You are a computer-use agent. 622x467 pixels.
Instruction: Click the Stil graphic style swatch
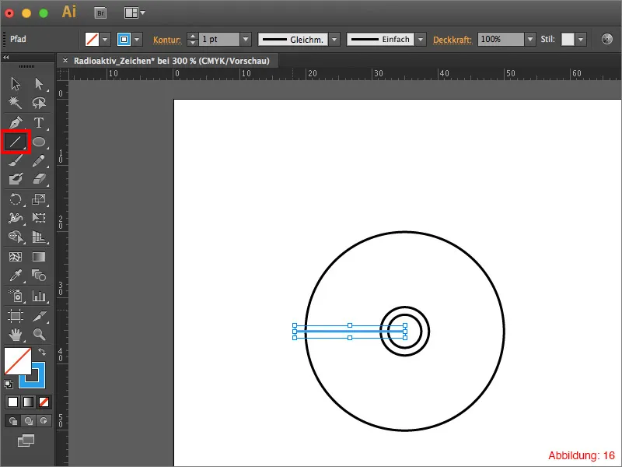(x=568, y=40)
